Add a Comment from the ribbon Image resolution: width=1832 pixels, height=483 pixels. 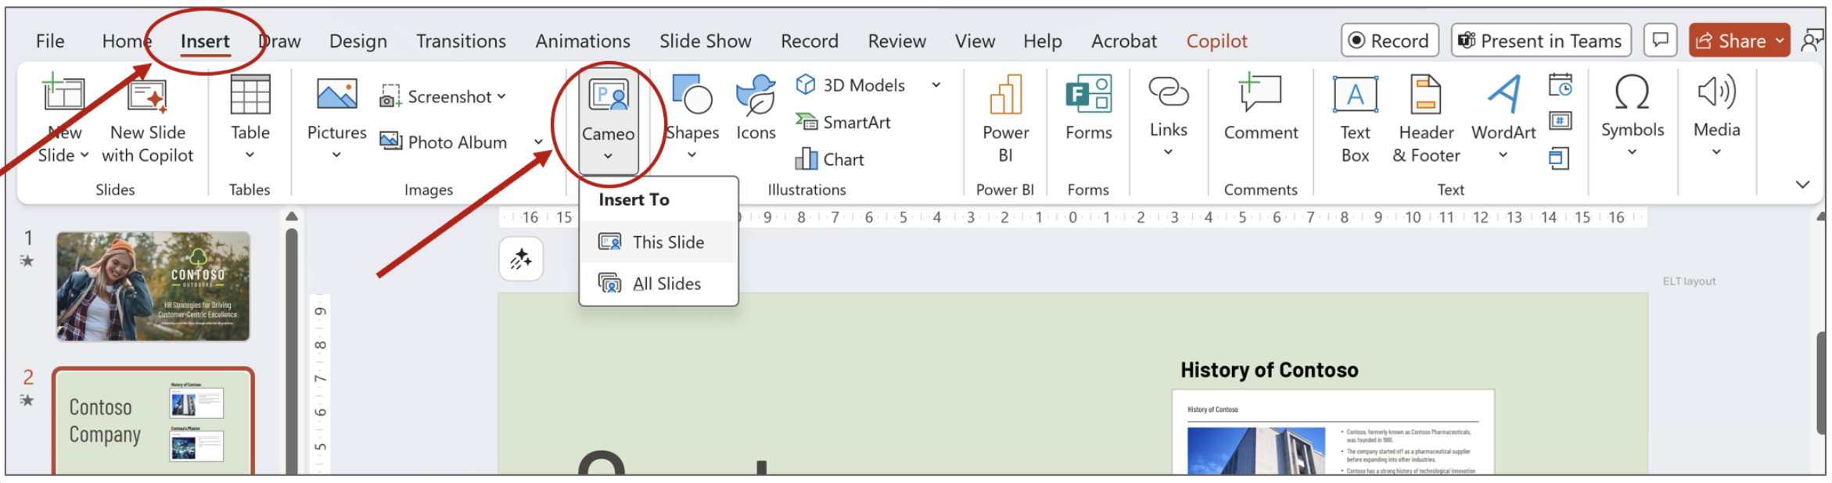point(1260,109)
